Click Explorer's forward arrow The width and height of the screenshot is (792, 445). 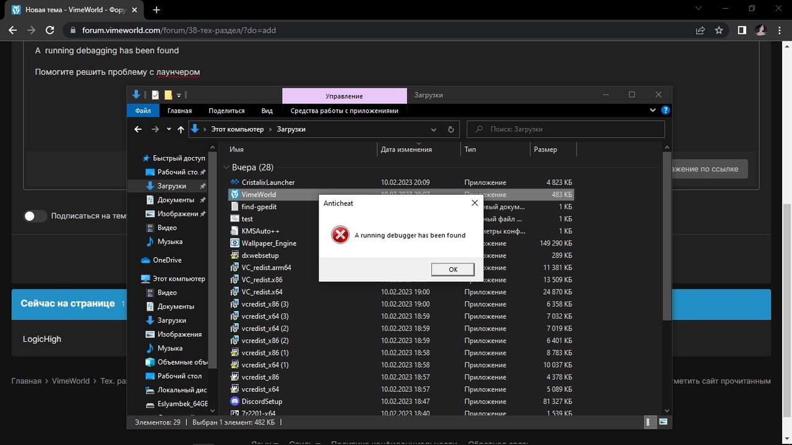(x=155, y=129)
